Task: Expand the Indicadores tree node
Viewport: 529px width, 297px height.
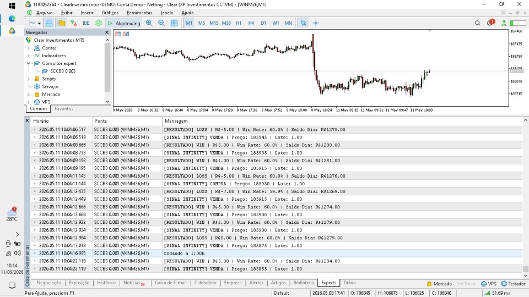Action: pos(28,56)
